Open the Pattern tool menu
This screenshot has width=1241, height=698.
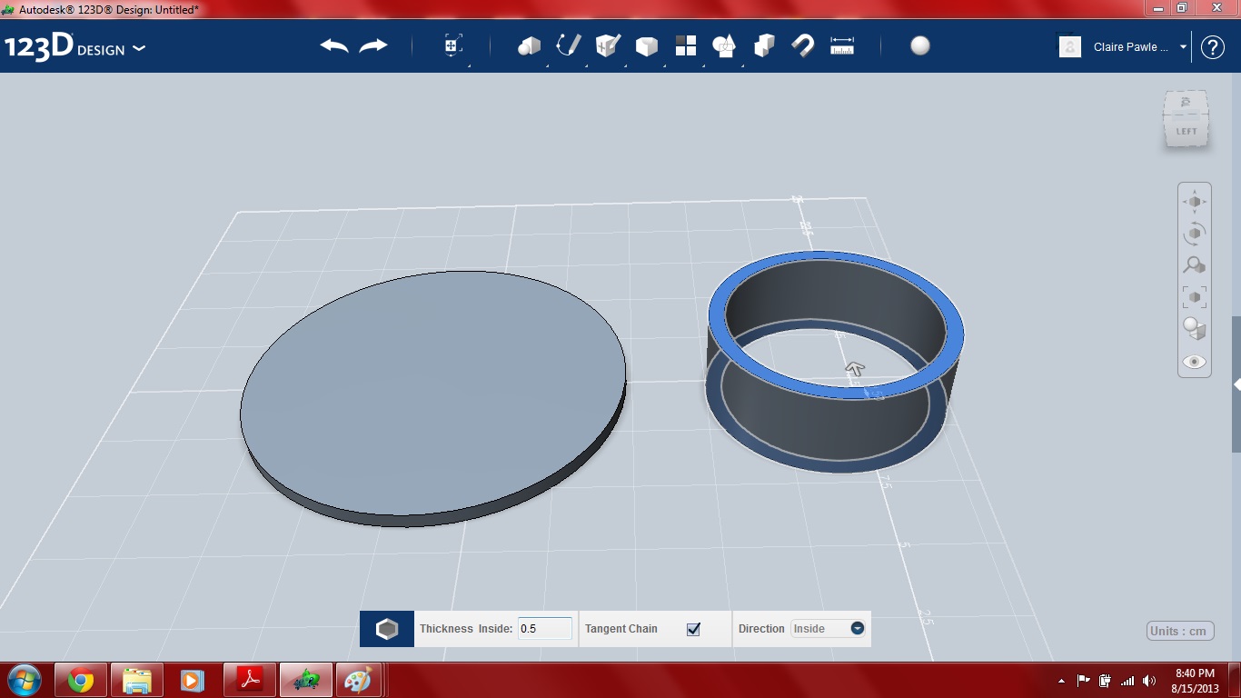point(686,46)
